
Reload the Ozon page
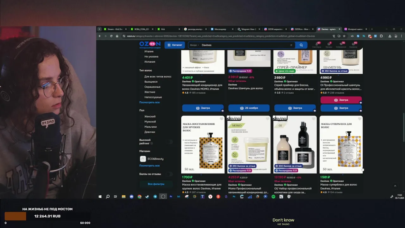click(111, 36)
